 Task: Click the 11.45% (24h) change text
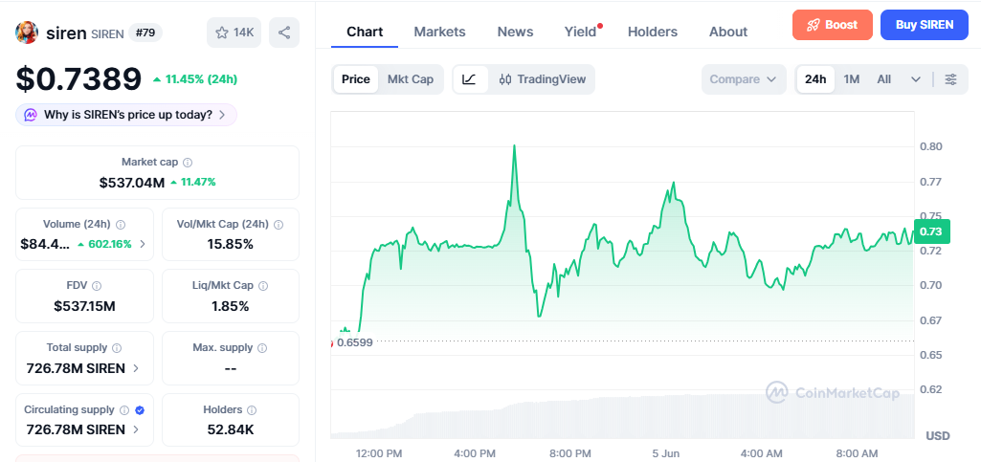click(x=200, y=79)
